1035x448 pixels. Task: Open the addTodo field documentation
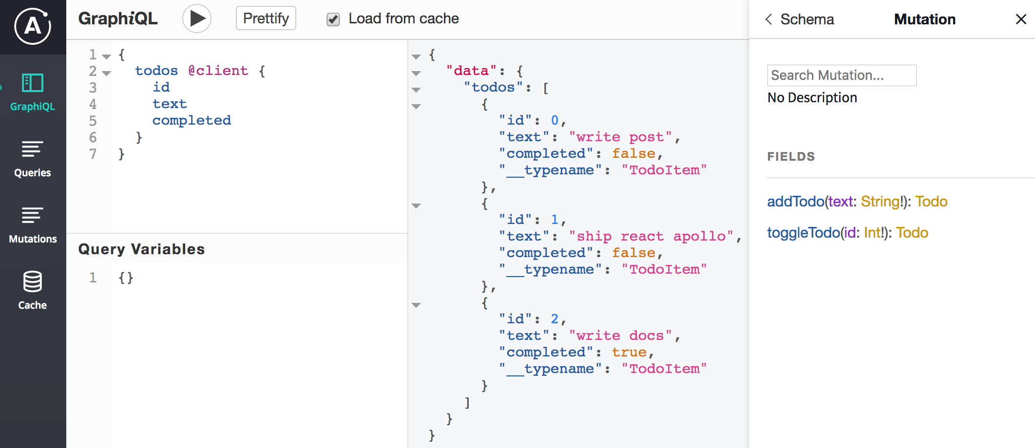(795, 202)
